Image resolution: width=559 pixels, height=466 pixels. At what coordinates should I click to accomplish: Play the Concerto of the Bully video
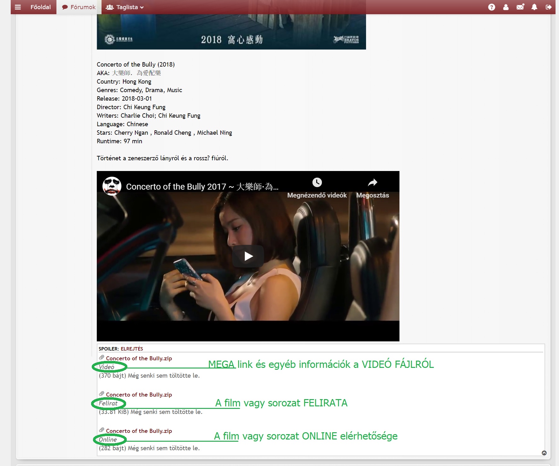(248, 256)
